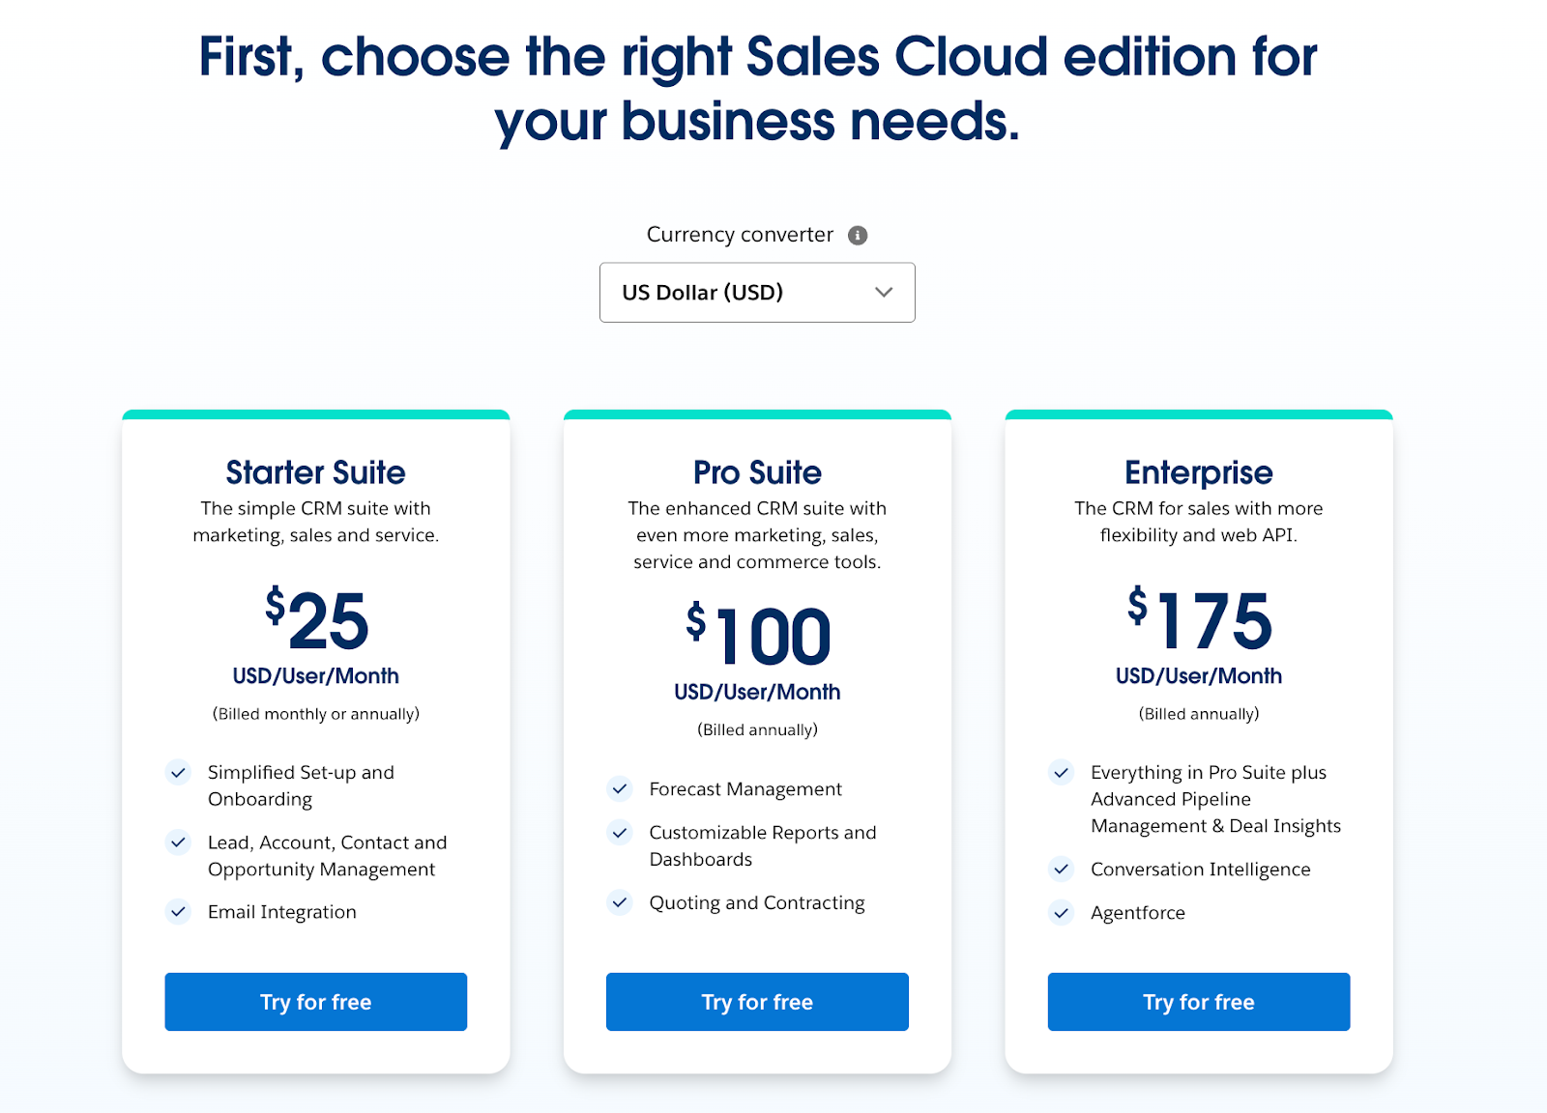Screen dimensions: 1547x1113
Task: Click the checkmark beside Agentforce
Action: pyautogui.click(x=1061, y=912)
